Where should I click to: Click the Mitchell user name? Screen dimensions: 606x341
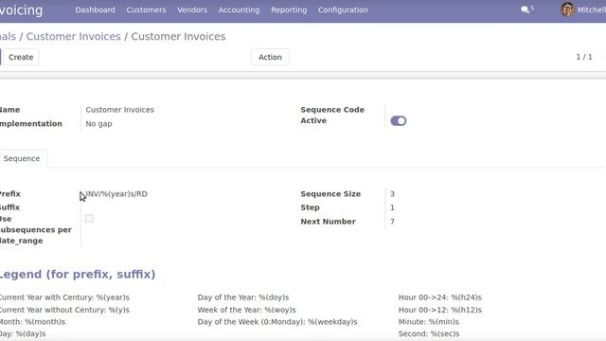591,10
